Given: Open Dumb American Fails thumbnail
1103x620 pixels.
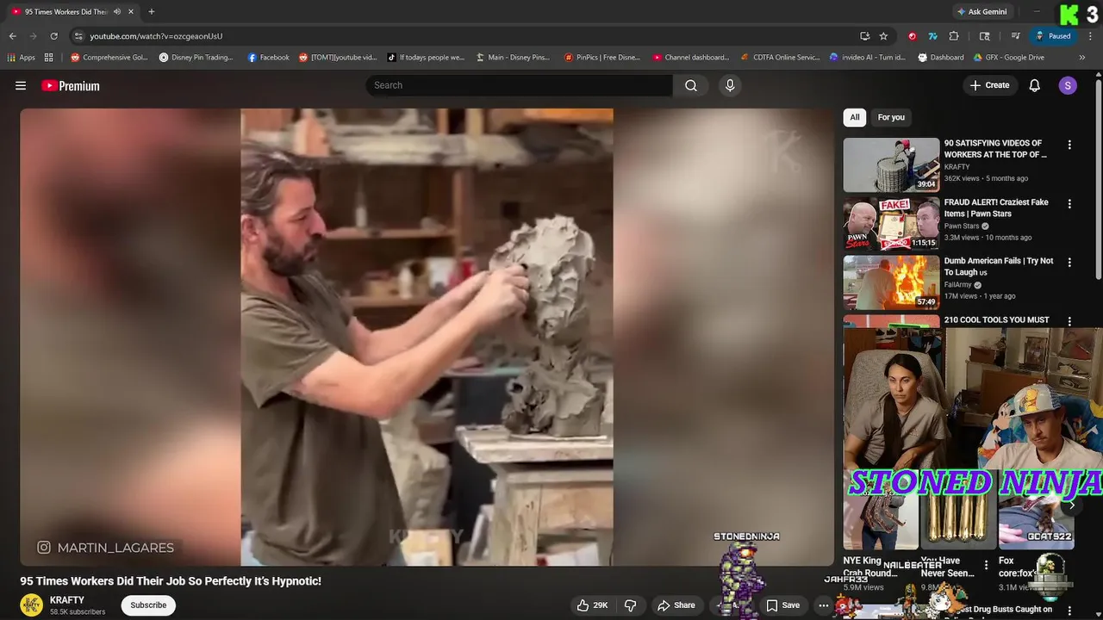Looking at the screenshot, I should (x=891, y=282).
